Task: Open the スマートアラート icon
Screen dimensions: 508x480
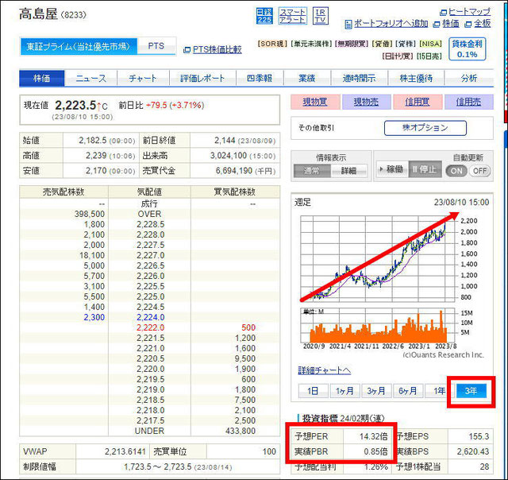Action: pyautogui.click(x=292, y=16)
